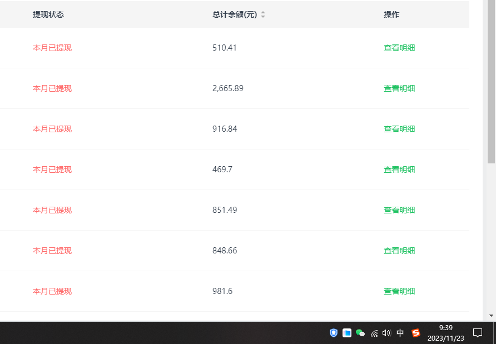Open WeChat from the system tray
496x344 pixels.
point(360,333)
